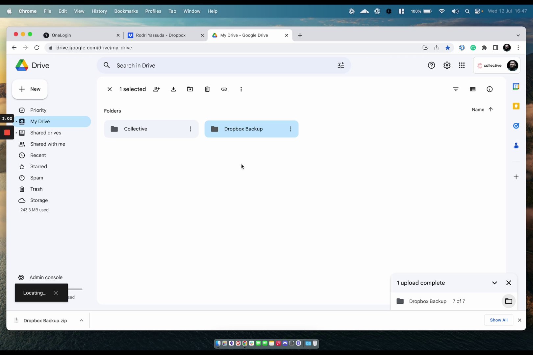Viewport: 533px width, 355px height.
Task: Open the Profiles menu in menu bar
Action: pos(153,11)
